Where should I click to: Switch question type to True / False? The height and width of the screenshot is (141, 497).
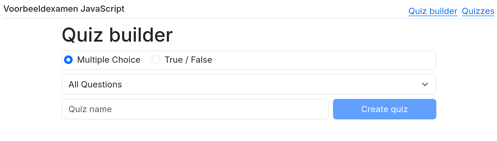(156, 60)
